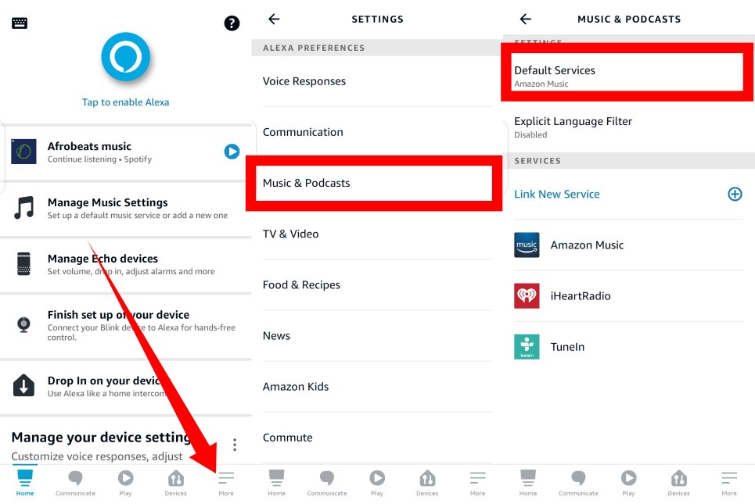
Task: Open three-dot menu beside Manage your device settings
Action: click(x=235, y=445)
